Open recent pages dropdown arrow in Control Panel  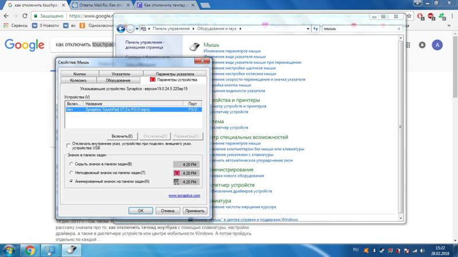(137, 29)
